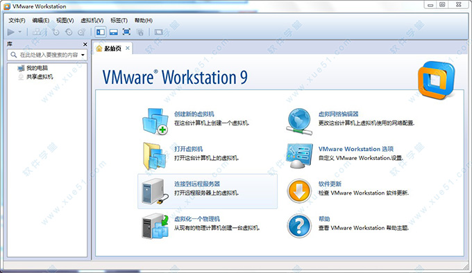Click the 打开虚拟机 folder icon
472x273 pixels.
pos(155,156)
